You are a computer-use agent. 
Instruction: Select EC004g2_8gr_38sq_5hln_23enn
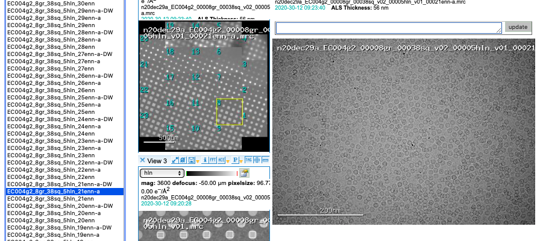(64, 155)
